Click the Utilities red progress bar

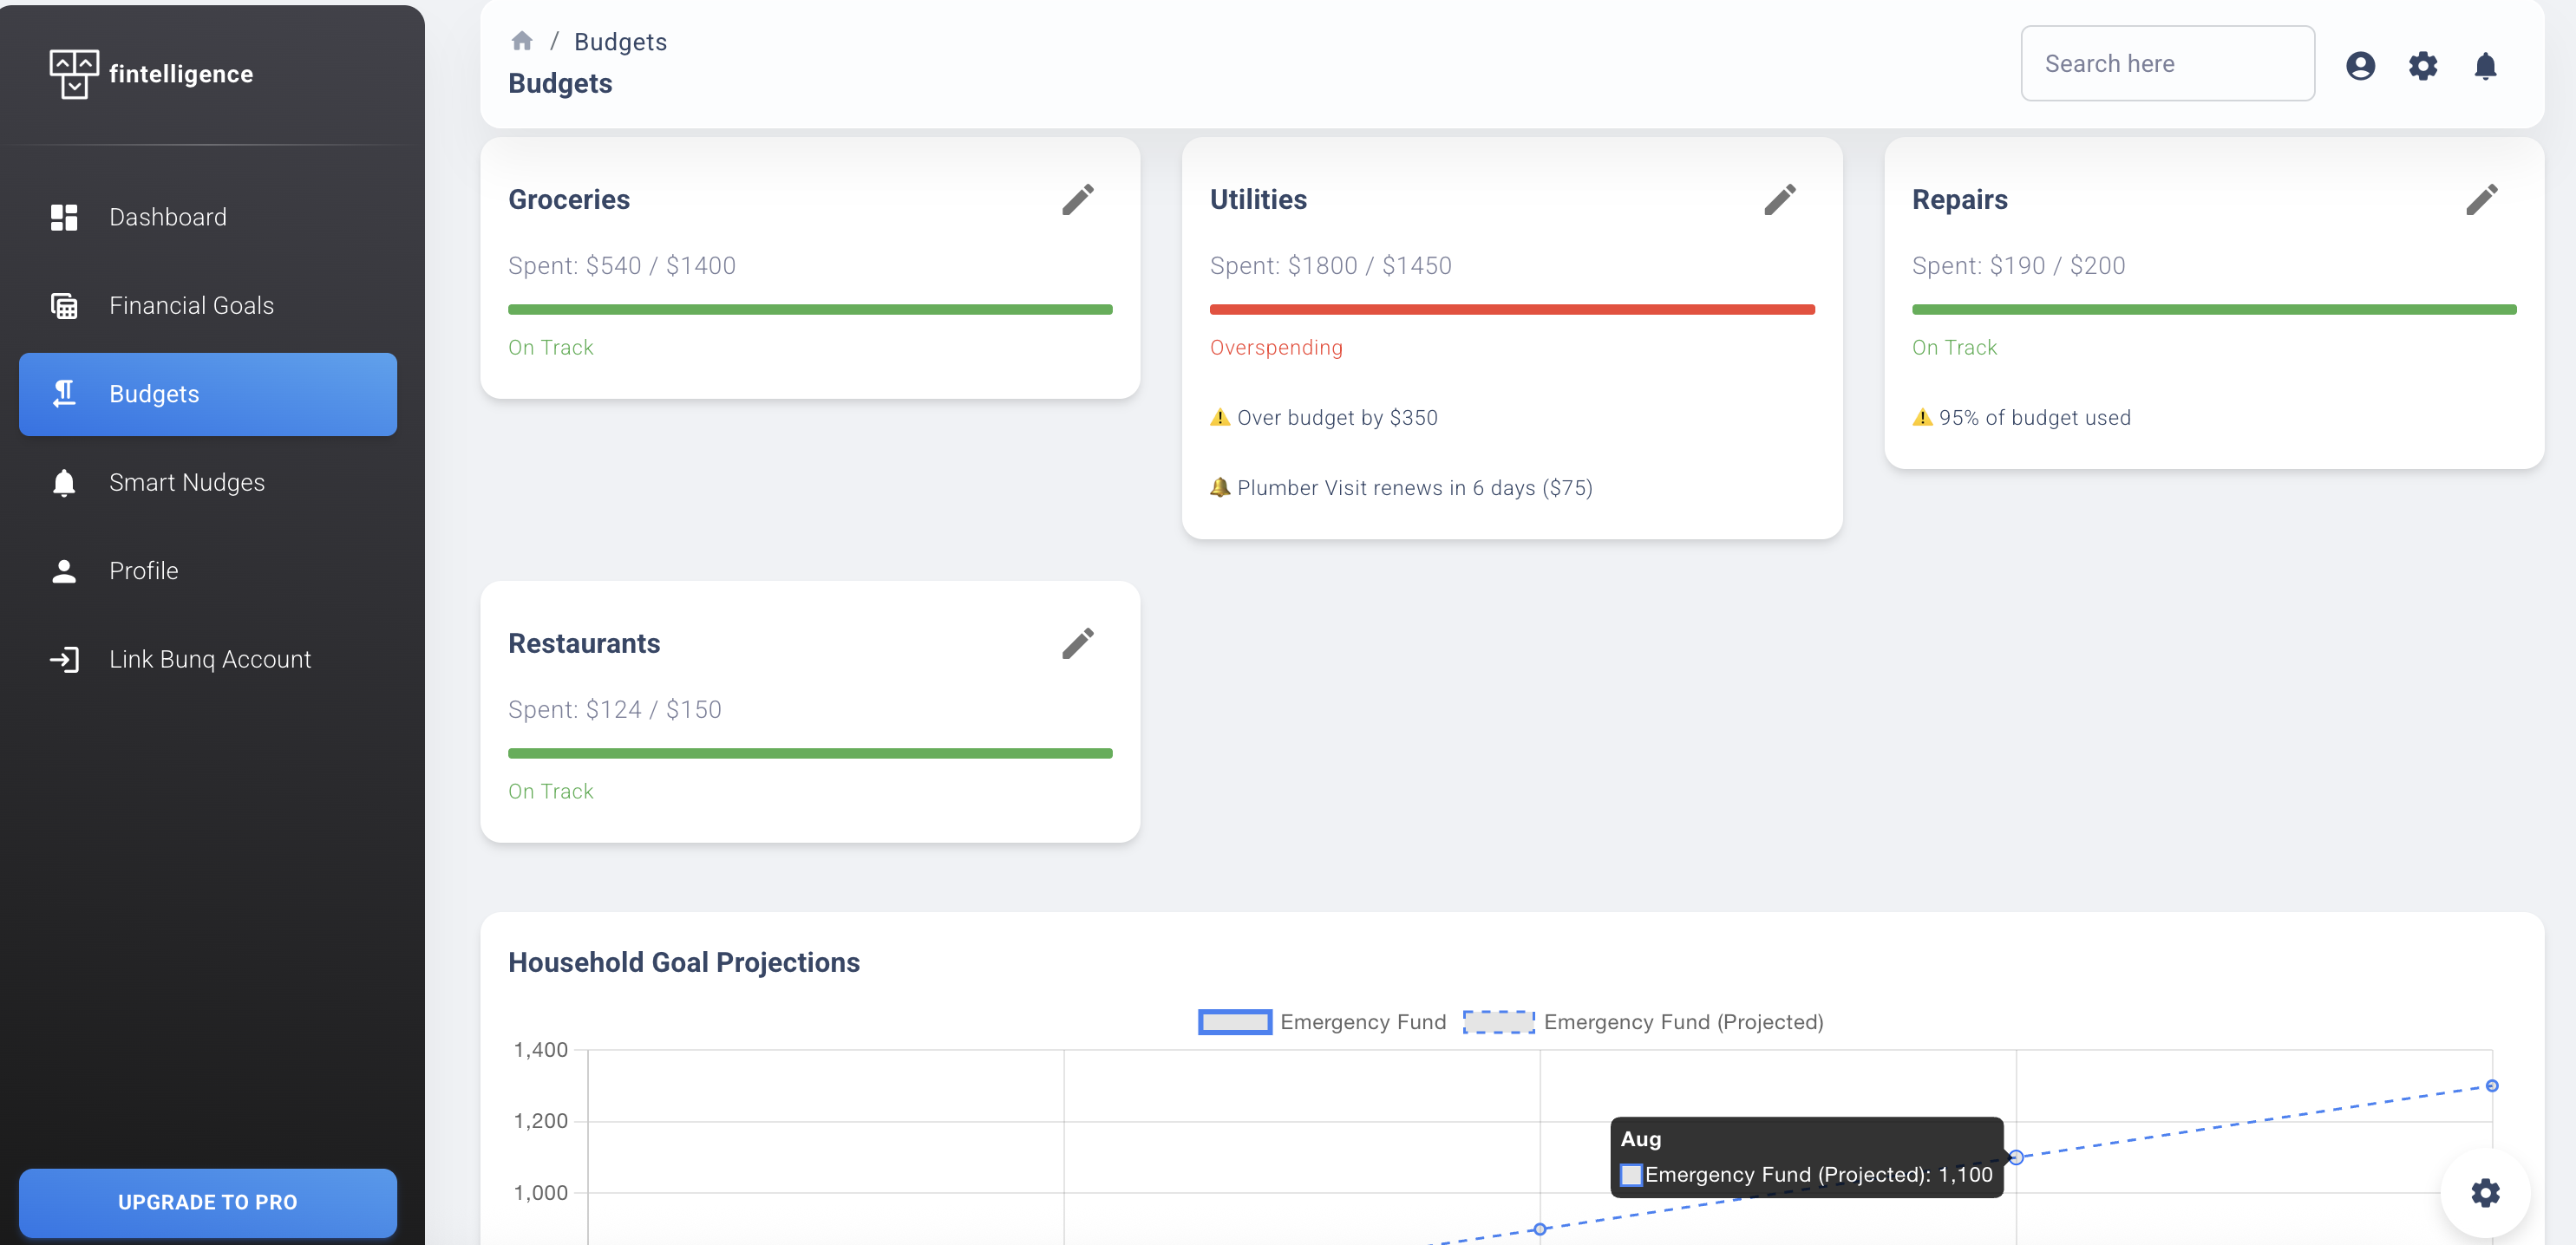point(1511,310)
